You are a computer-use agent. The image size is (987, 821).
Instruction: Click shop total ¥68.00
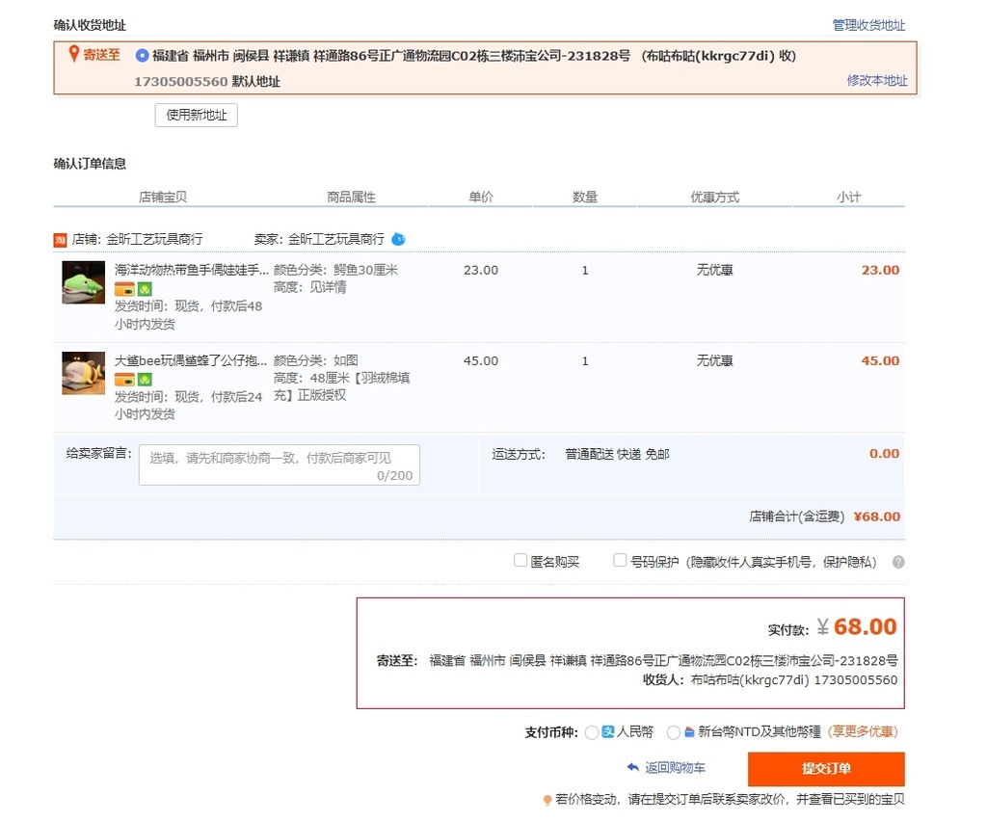[x=877, y=516]
